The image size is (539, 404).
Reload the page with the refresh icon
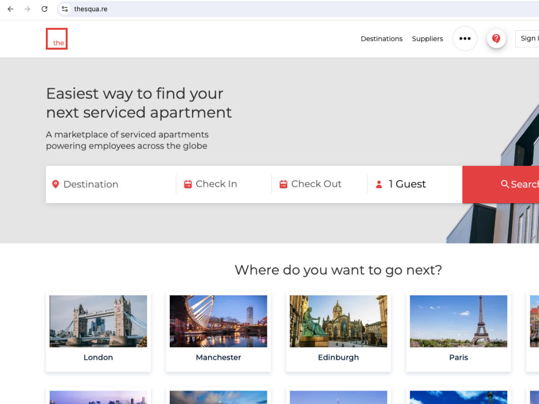click(x=44, y=9)
